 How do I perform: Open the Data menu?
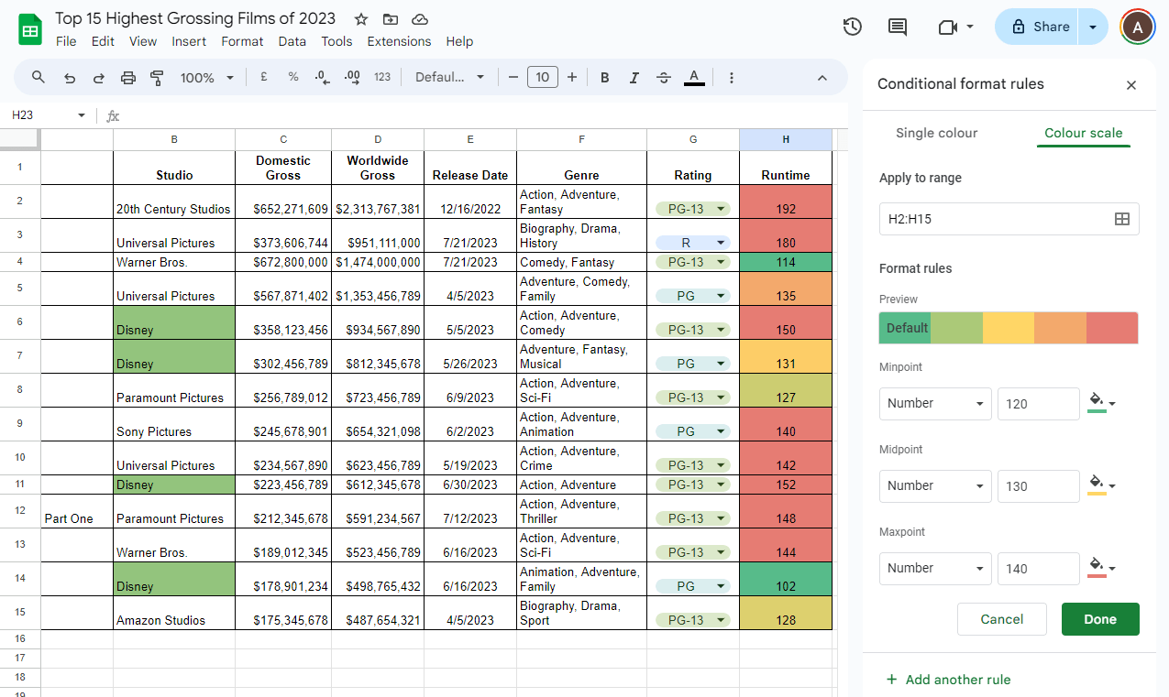[x=292, y=41]
